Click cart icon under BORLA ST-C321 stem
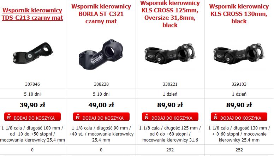The width and height of the screenshot is (274, 156). (78, 117)
